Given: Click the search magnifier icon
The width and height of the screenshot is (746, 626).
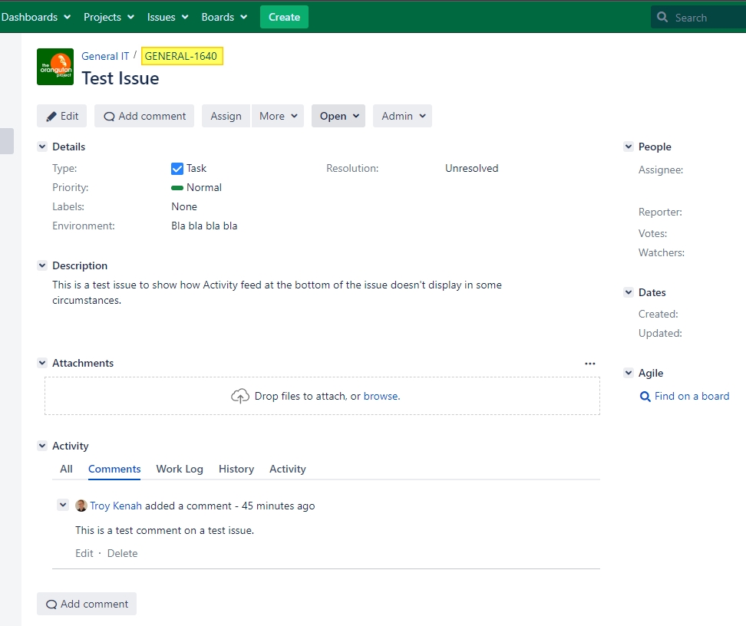Looking at the screenshot, I should 662,17.
